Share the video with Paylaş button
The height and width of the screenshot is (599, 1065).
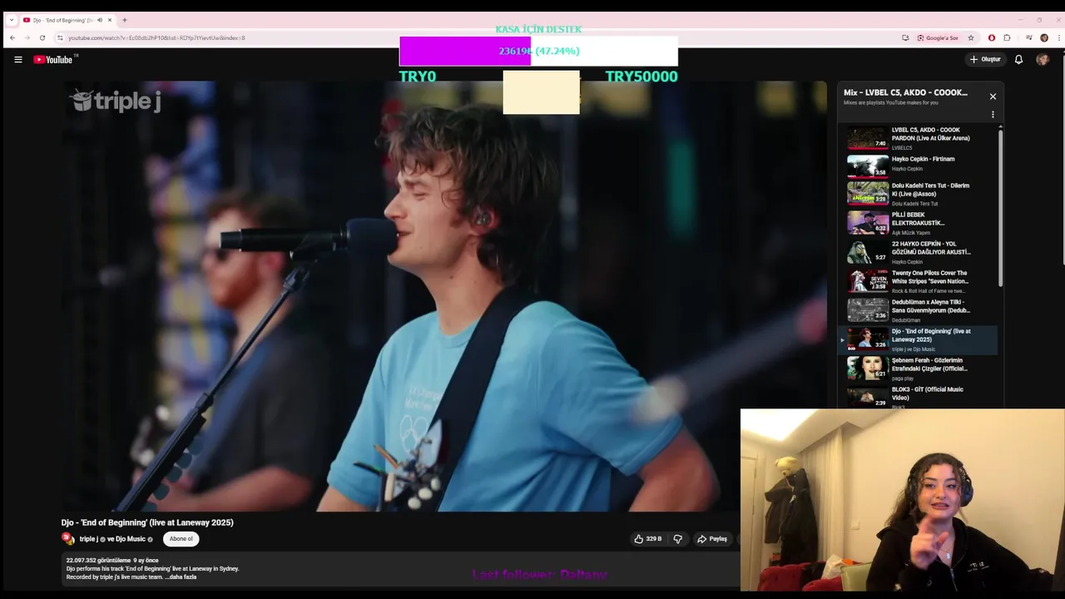[x=712, y=539]
